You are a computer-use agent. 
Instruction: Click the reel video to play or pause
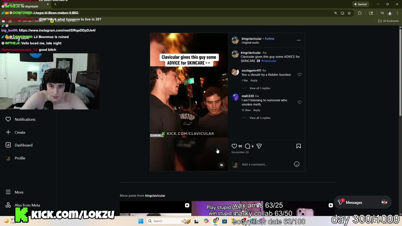189,102
